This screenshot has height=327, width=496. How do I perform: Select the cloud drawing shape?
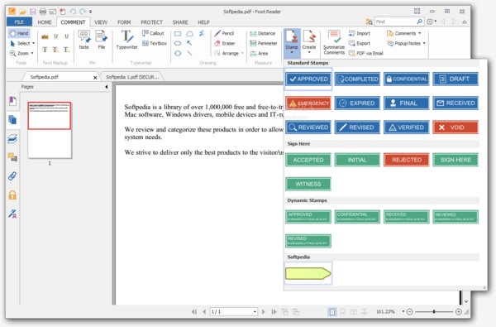pos(189,34)
